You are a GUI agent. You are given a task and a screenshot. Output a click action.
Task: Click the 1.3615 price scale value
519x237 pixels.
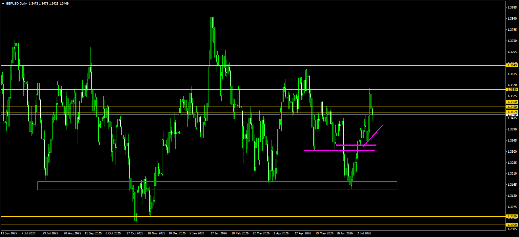tap(512, 74)
